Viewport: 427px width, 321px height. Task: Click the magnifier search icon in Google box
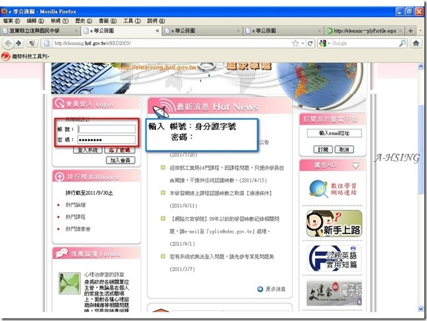[x=402, y=43]
